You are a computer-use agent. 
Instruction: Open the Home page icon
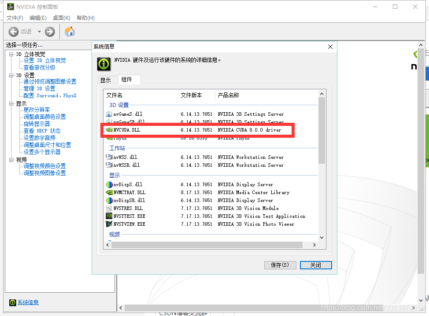pos(70,31)
